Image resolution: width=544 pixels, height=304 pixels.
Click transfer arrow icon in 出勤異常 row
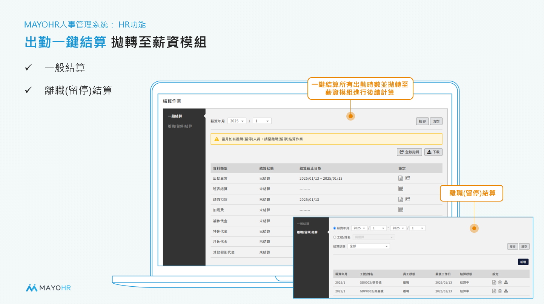pyautogui.click(x=408, y=178)
